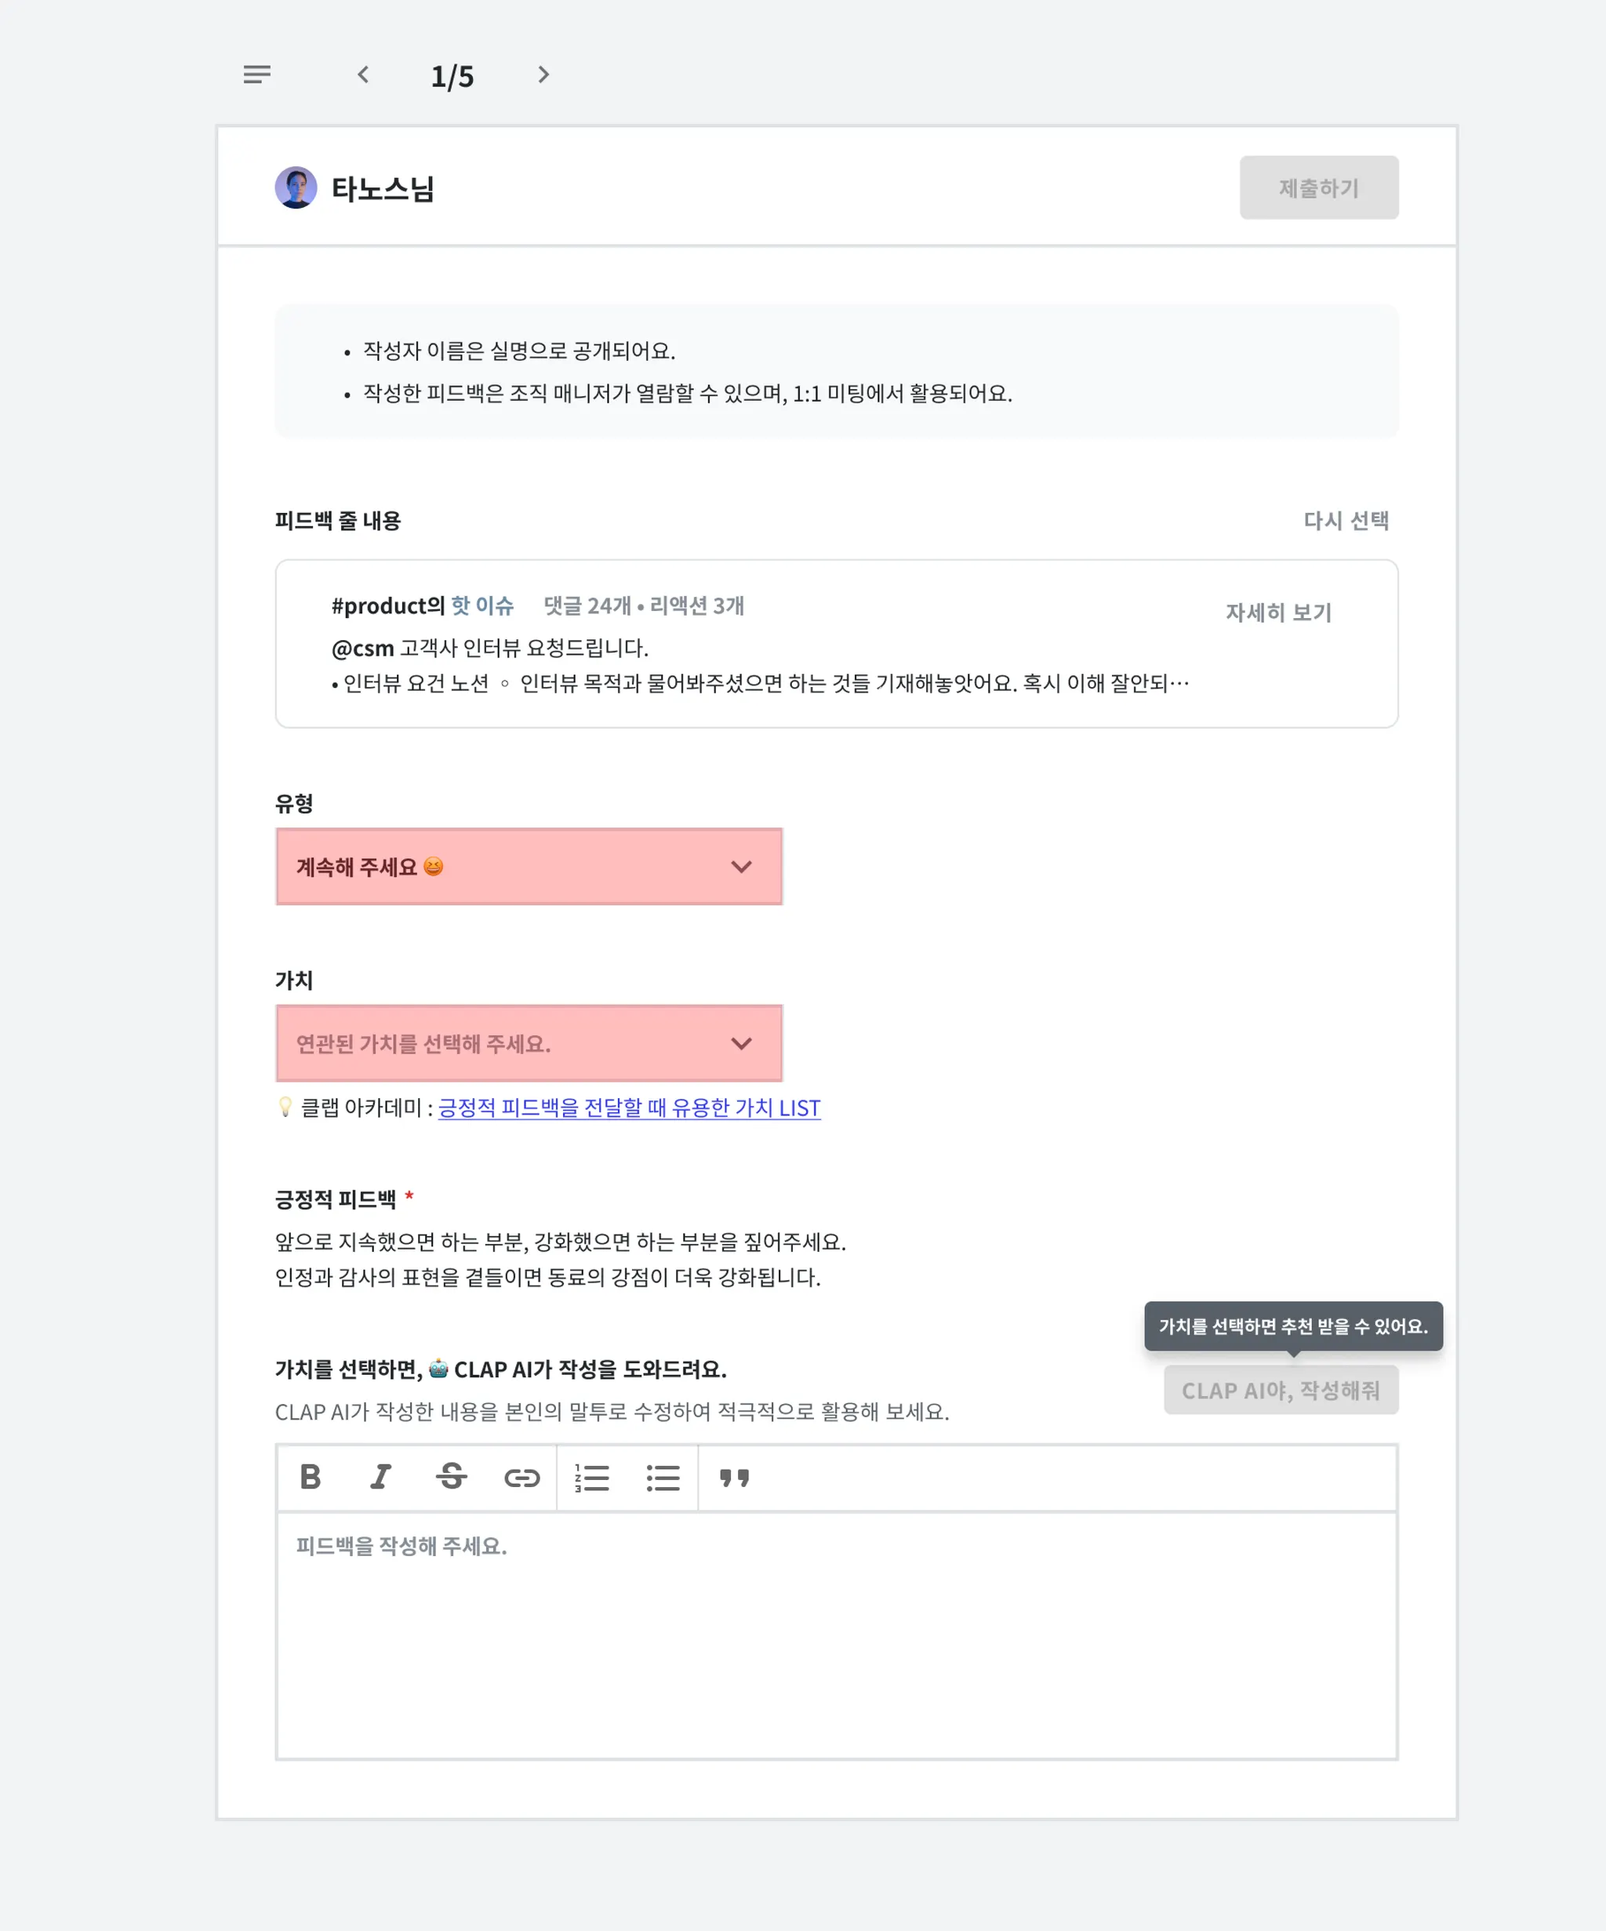Toggle italic formatting in editor
1606x1931 pixels.
tap(380, 1477)
